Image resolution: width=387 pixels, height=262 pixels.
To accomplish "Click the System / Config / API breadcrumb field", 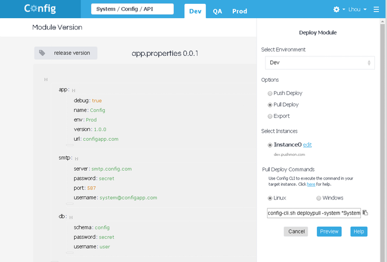I will [132, 9].
